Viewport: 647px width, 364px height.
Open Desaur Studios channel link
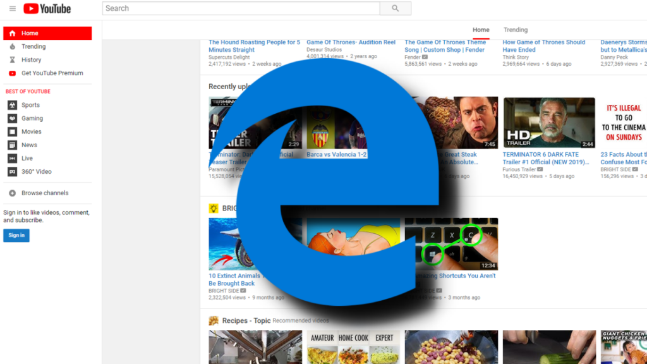point(324,49)
